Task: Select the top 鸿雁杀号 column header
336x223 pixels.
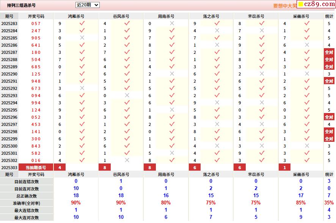Action: coord(76,16)
